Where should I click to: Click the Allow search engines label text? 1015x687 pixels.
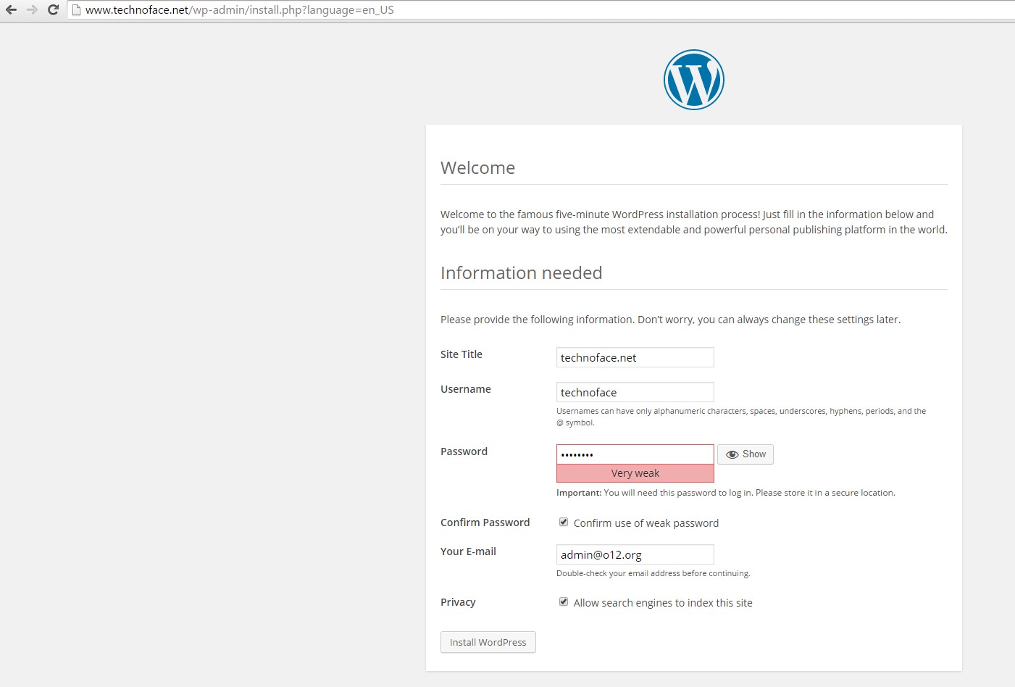coord(663,603)
